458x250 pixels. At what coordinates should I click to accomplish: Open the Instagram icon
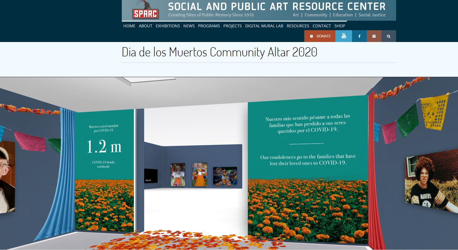374,36
